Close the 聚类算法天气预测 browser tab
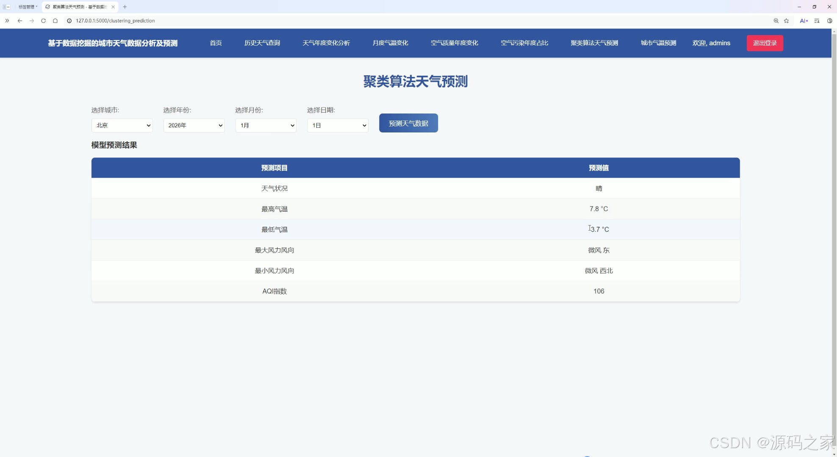The height and width of the screenshot is (457, 837). point(113,7)
